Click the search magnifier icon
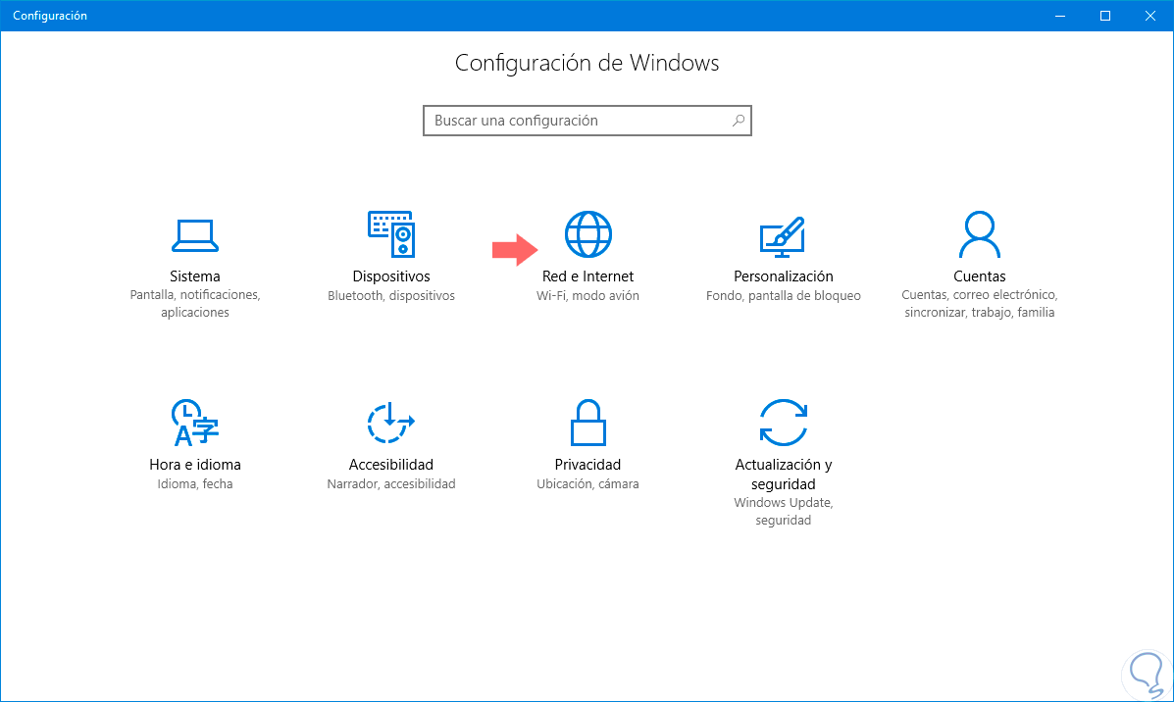This screenshot has height=702, width=1174. (739, 121)
